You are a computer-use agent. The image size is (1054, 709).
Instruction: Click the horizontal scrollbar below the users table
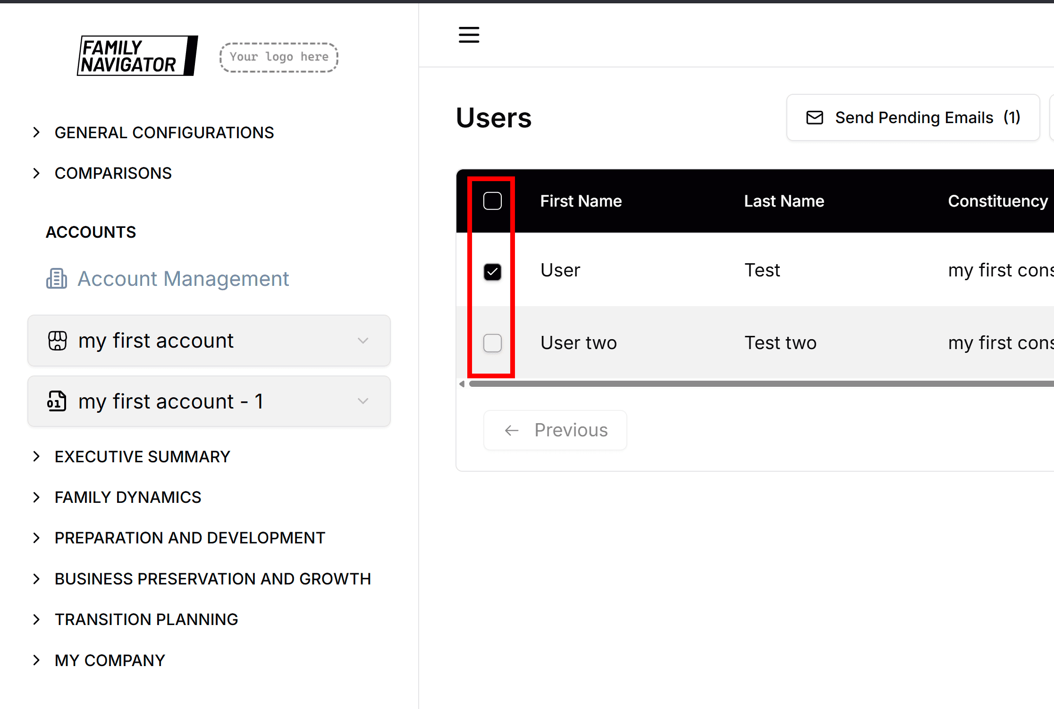[x=755, y=384]
